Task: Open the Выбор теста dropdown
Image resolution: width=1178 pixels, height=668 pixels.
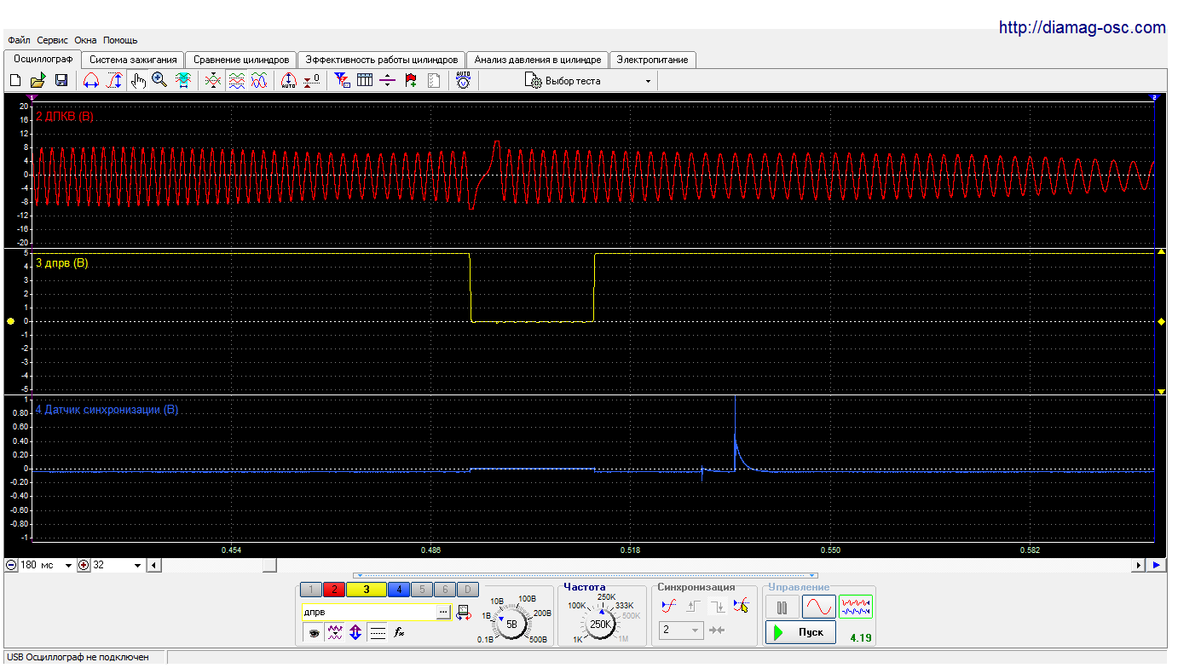Action: (589, 81)
